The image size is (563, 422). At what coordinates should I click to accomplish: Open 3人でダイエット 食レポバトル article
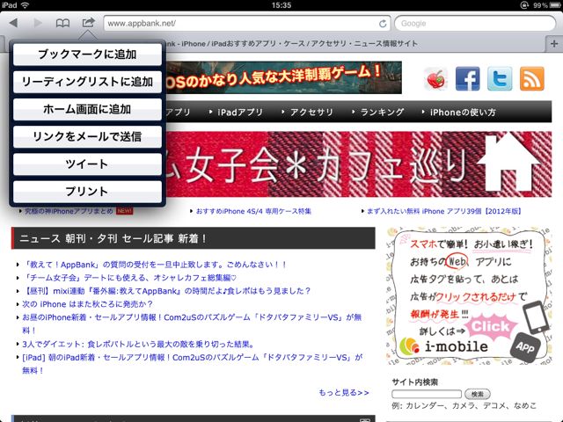138,344
